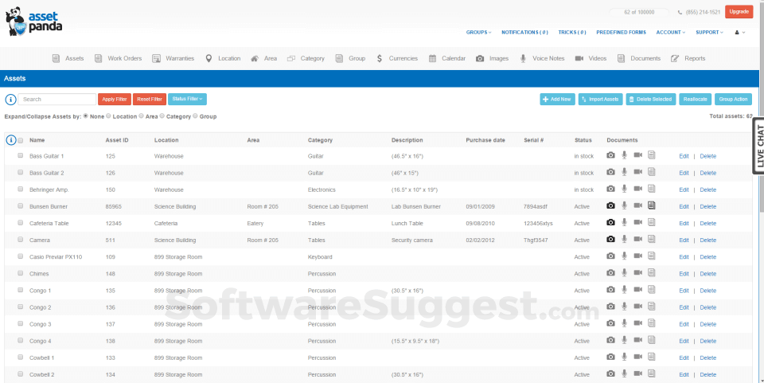Screen dimensions: 764x383
Task: Click microphone icon in Camera row
Action: tap(624, 239)
